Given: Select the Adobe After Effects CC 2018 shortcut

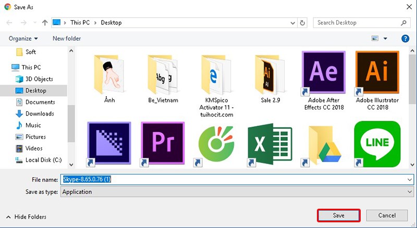Looking at the screenshot, I should [x=324, y=81].
